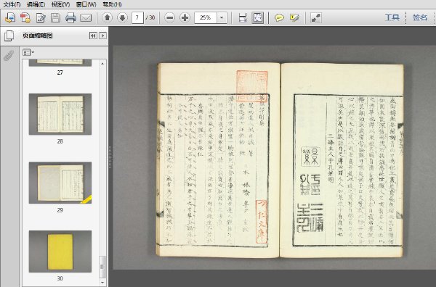Click thumbnail scrollbar down arrow

[x=102, y=282]
